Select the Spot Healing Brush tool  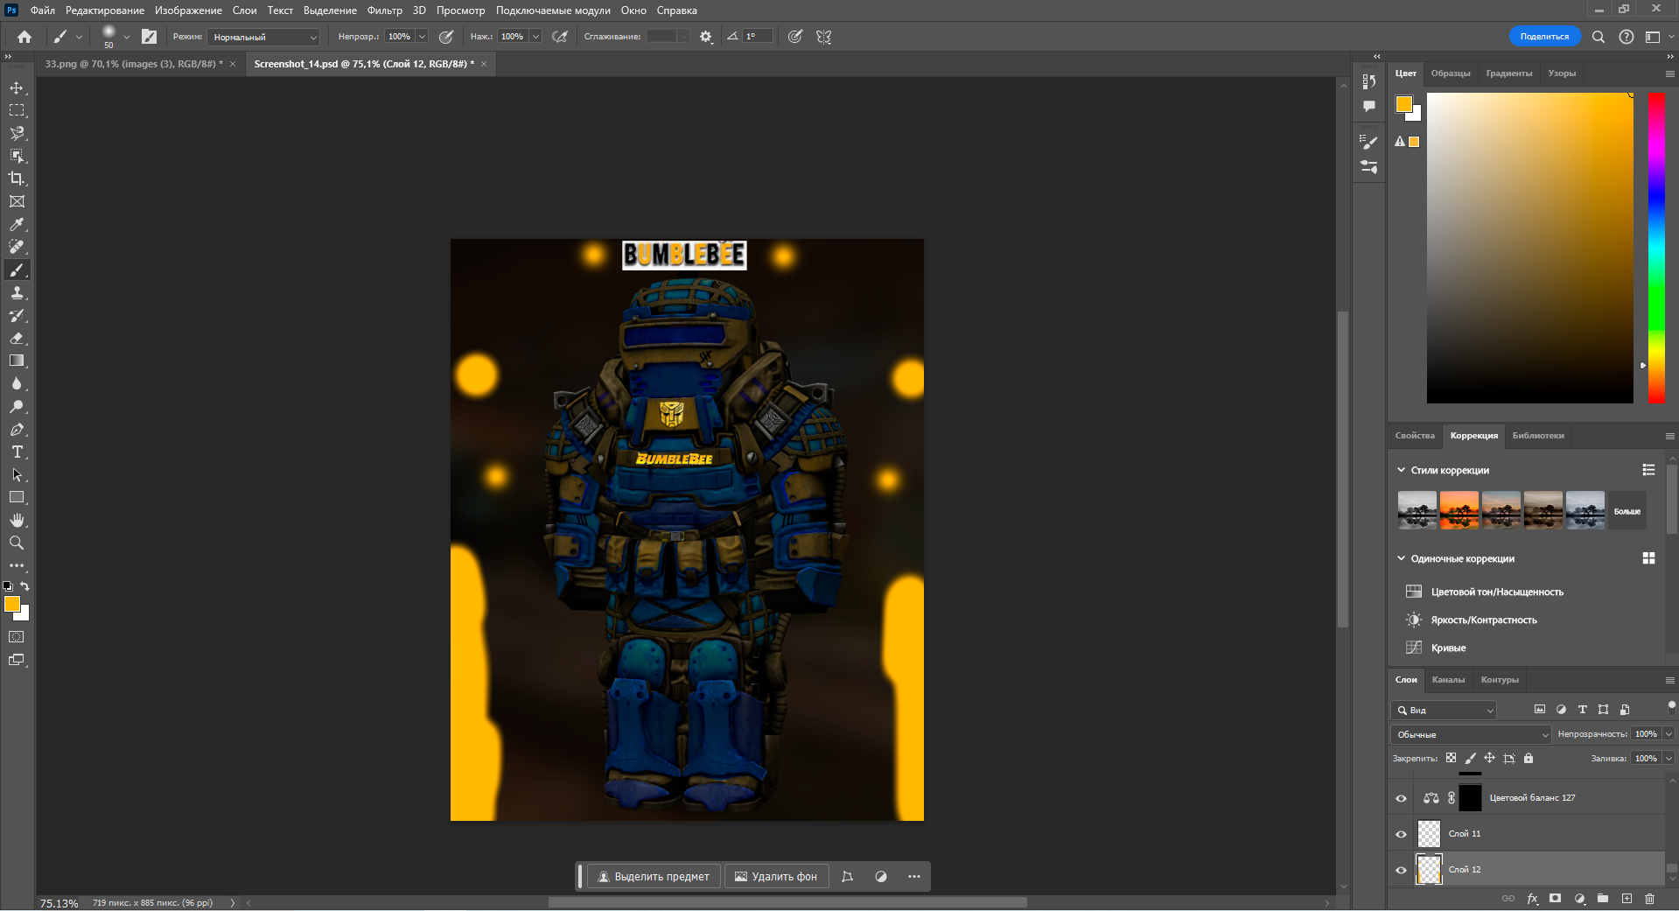coord(17,247)
